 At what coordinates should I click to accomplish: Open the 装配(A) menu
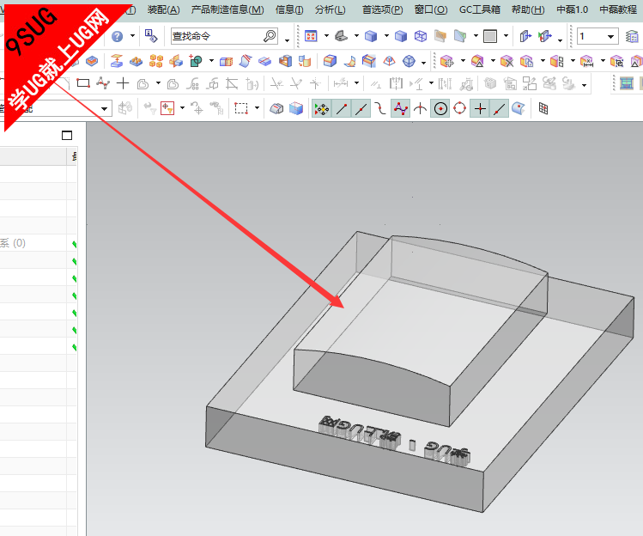click(163, 9)
